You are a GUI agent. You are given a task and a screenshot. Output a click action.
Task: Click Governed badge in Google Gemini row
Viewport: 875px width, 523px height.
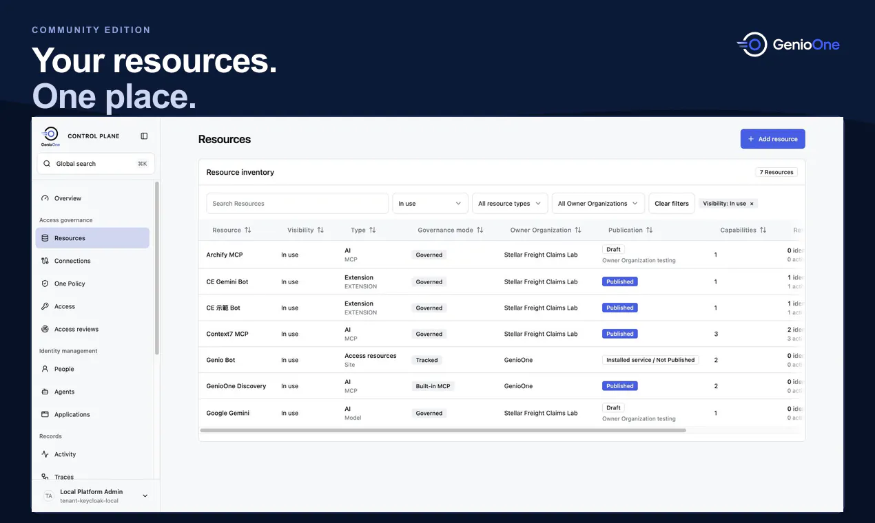point(429,414)
